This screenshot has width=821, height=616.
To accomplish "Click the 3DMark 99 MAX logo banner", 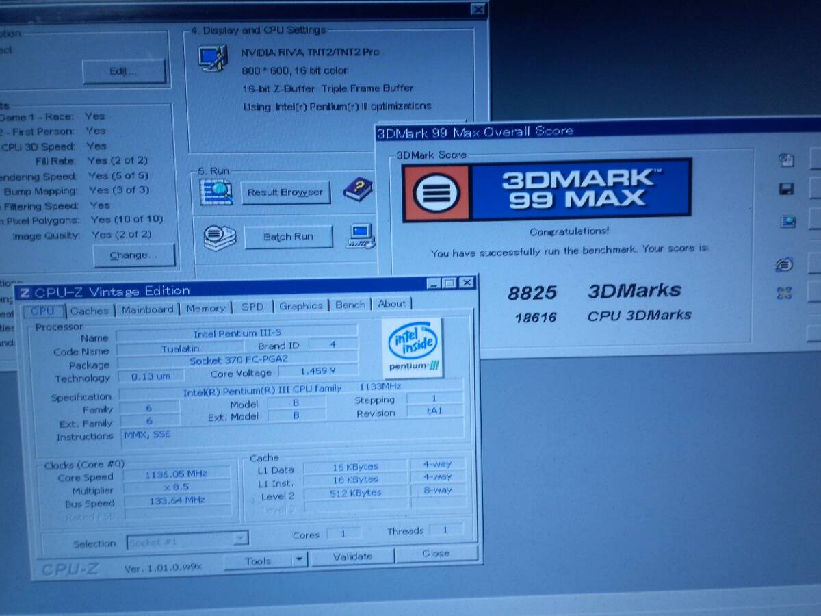I will (x=547, y=190).
